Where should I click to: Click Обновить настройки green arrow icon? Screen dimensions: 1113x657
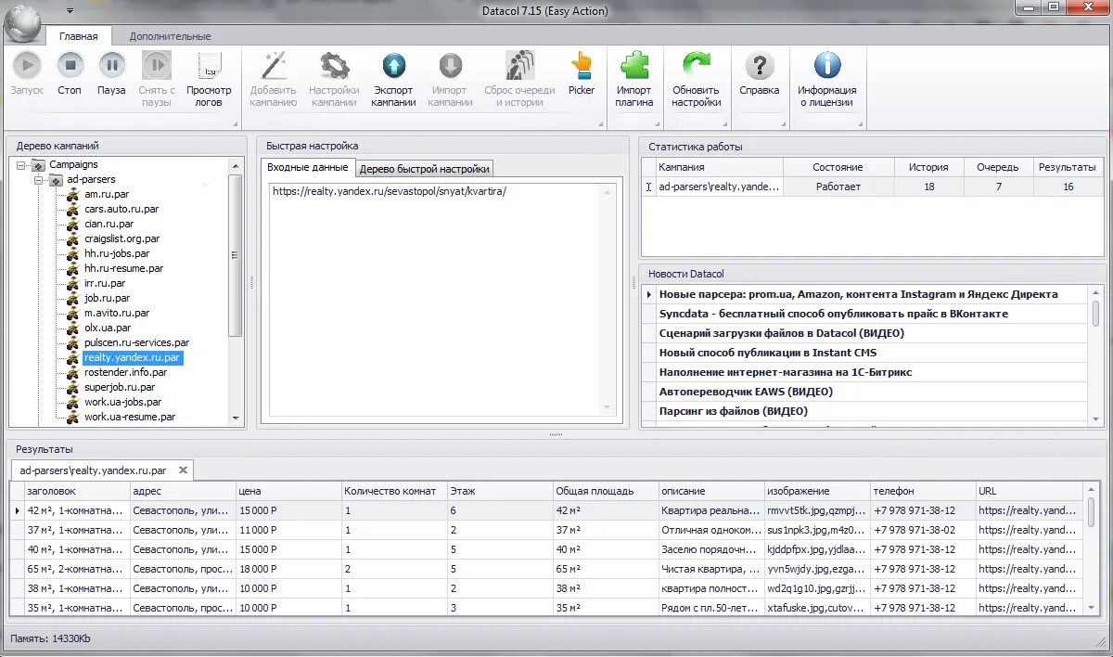coord(697,65)
